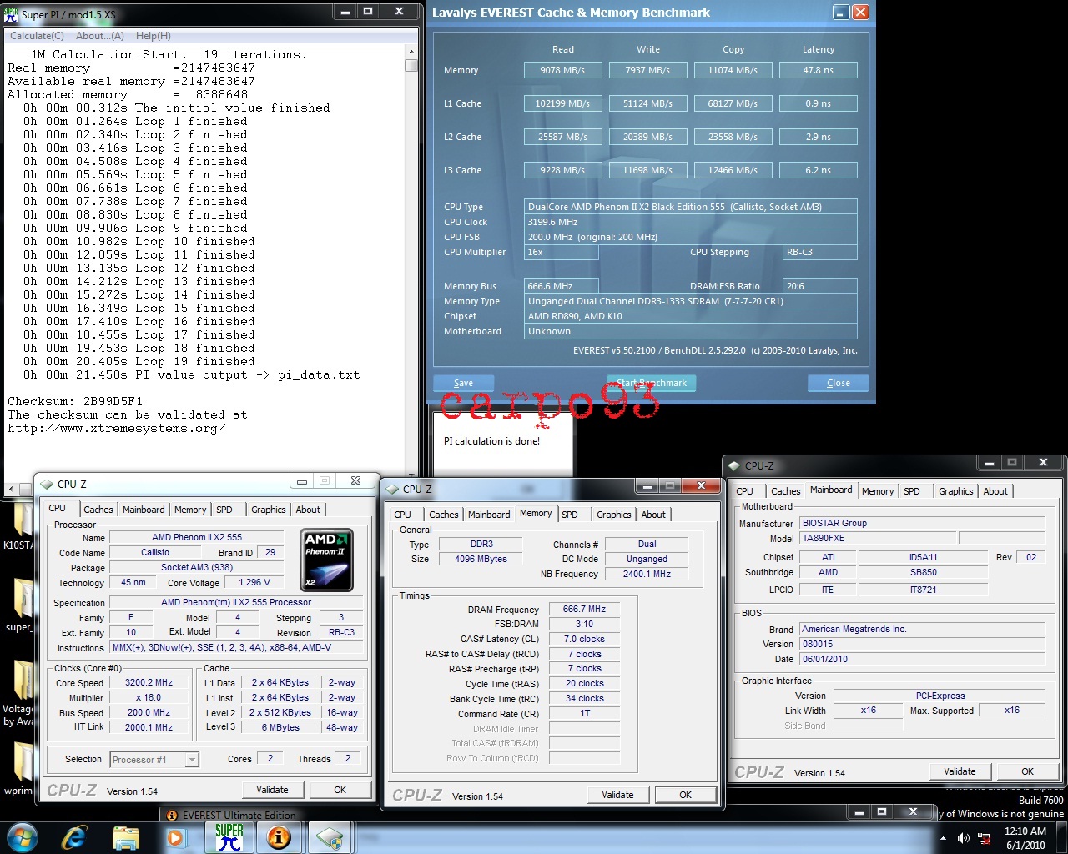Click the Core Speed value 3200.2 MHz
The height and width of the screenshot is (854, 1068).
pos(149,682)
